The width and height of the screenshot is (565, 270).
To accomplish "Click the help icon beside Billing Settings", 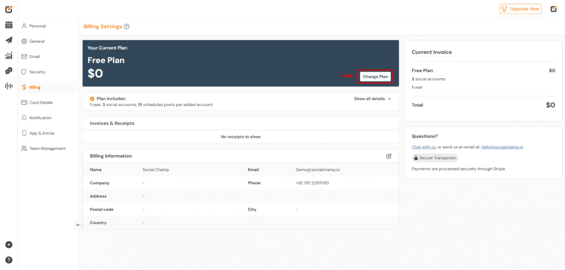I will tap(126, 26).
